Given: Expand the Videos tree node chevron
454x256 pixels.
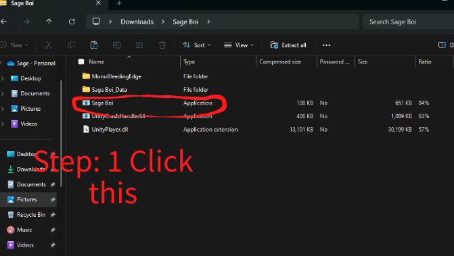Looking at the screenshot, I should [3, 124].
